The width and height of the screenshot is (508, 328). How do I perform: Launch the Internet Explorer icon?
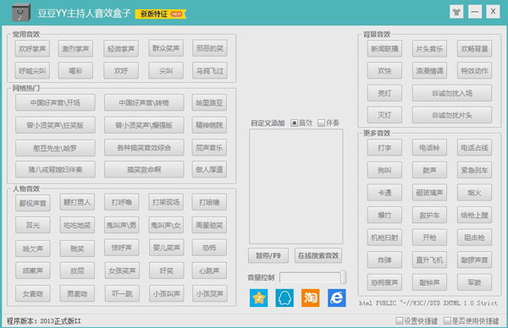tap(337, 298)
